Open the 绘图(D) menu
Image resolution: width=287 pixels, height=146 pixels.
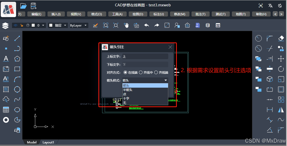coord(138,14)
